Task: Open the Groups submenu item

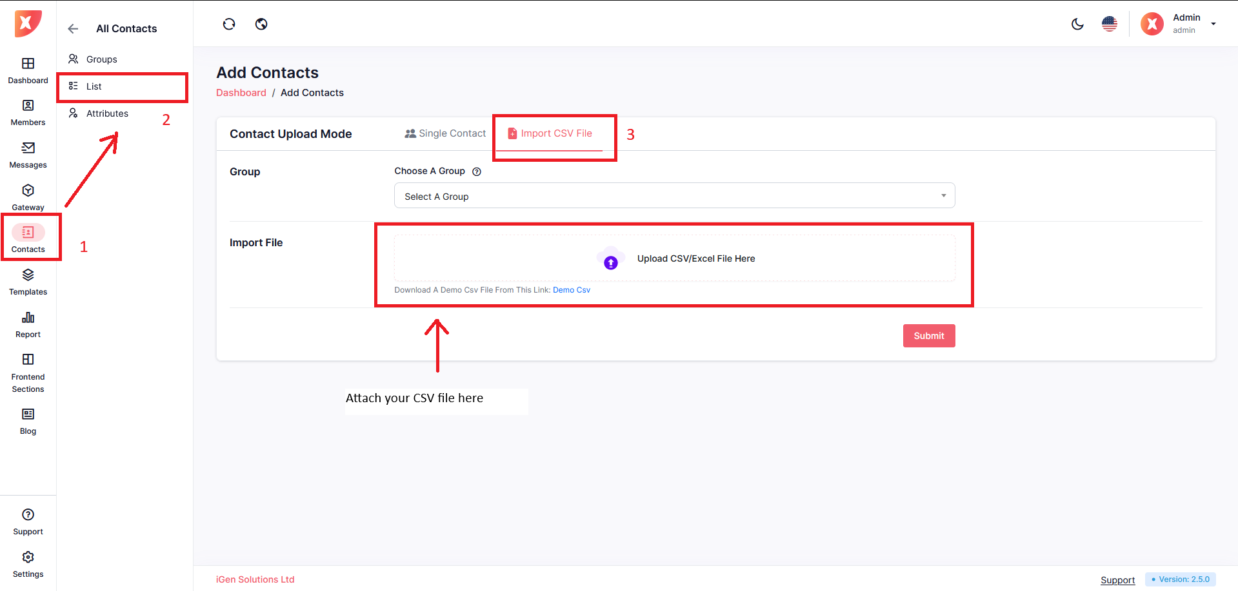Action: click(x=101, y=59)
